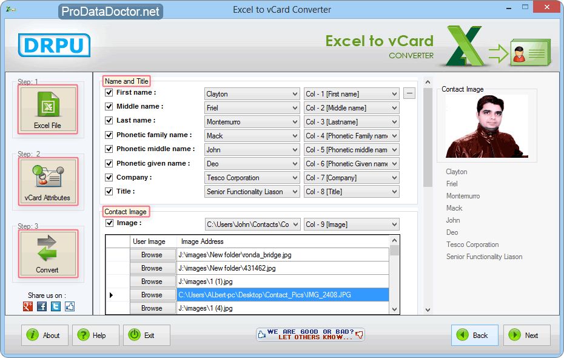564x358 pixels.
Task: Toggle the Image checkbox
Action: [109, 223]
